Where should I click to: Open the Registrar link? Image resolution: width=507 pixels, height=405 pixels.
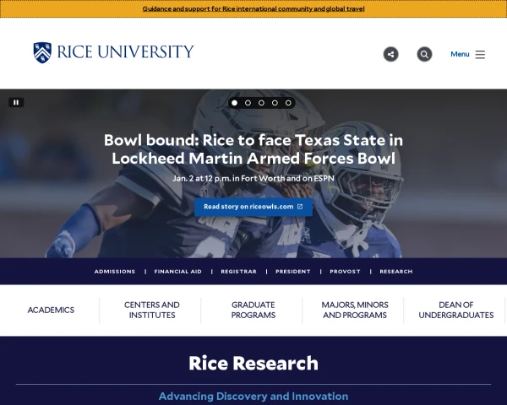(238, 272)
